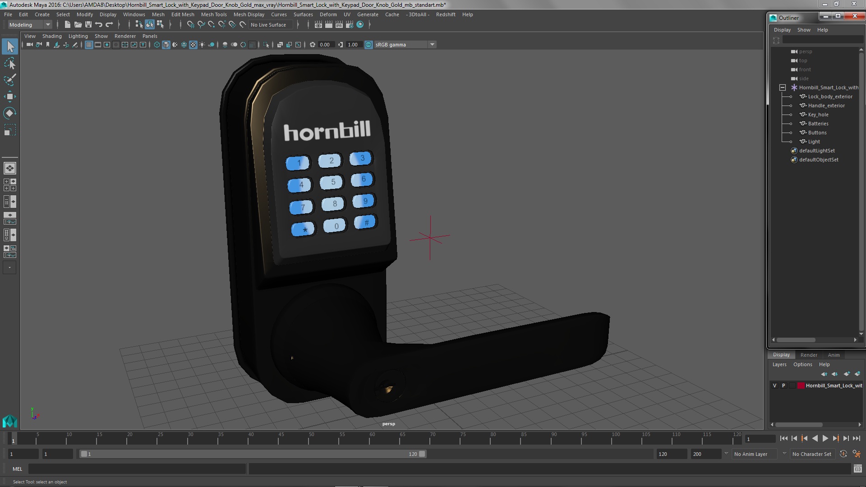Select Lock_body_exterior in the Outliner
The width and height of the screenshot is (866, 487).
click(830, 96)
